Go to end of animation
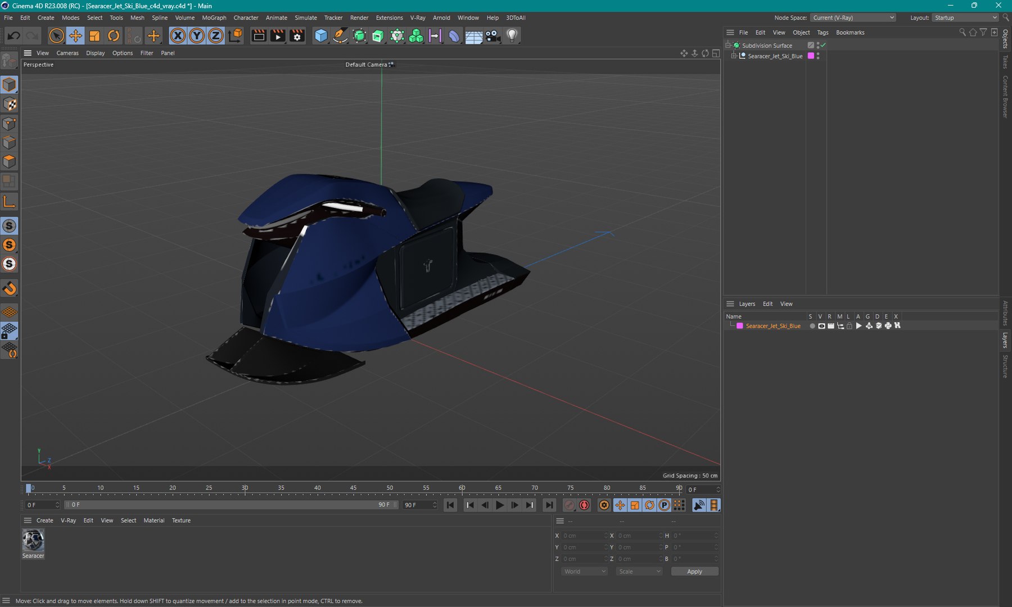Screen dimensions: 1012x607 pyautogui.click(x=549, y=505)
